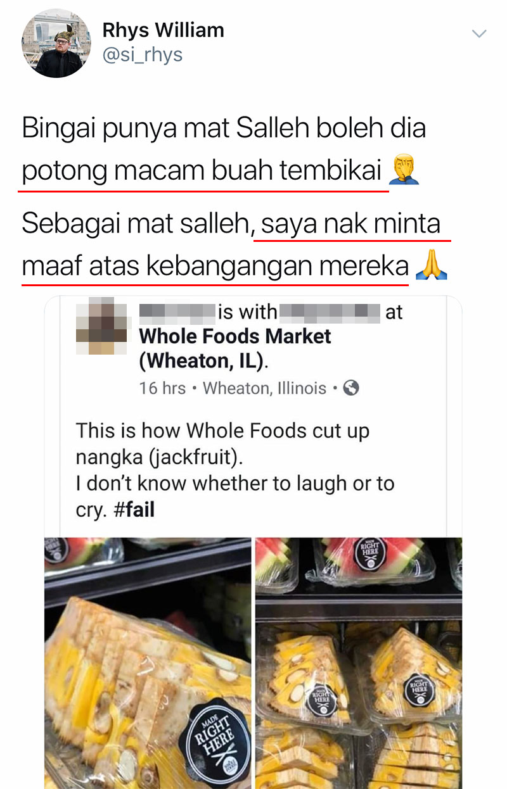Image resolution: width=507 pixels, height=789 pixels.
Task: Expand the tweet options chevron
Action: pos(480,33)
